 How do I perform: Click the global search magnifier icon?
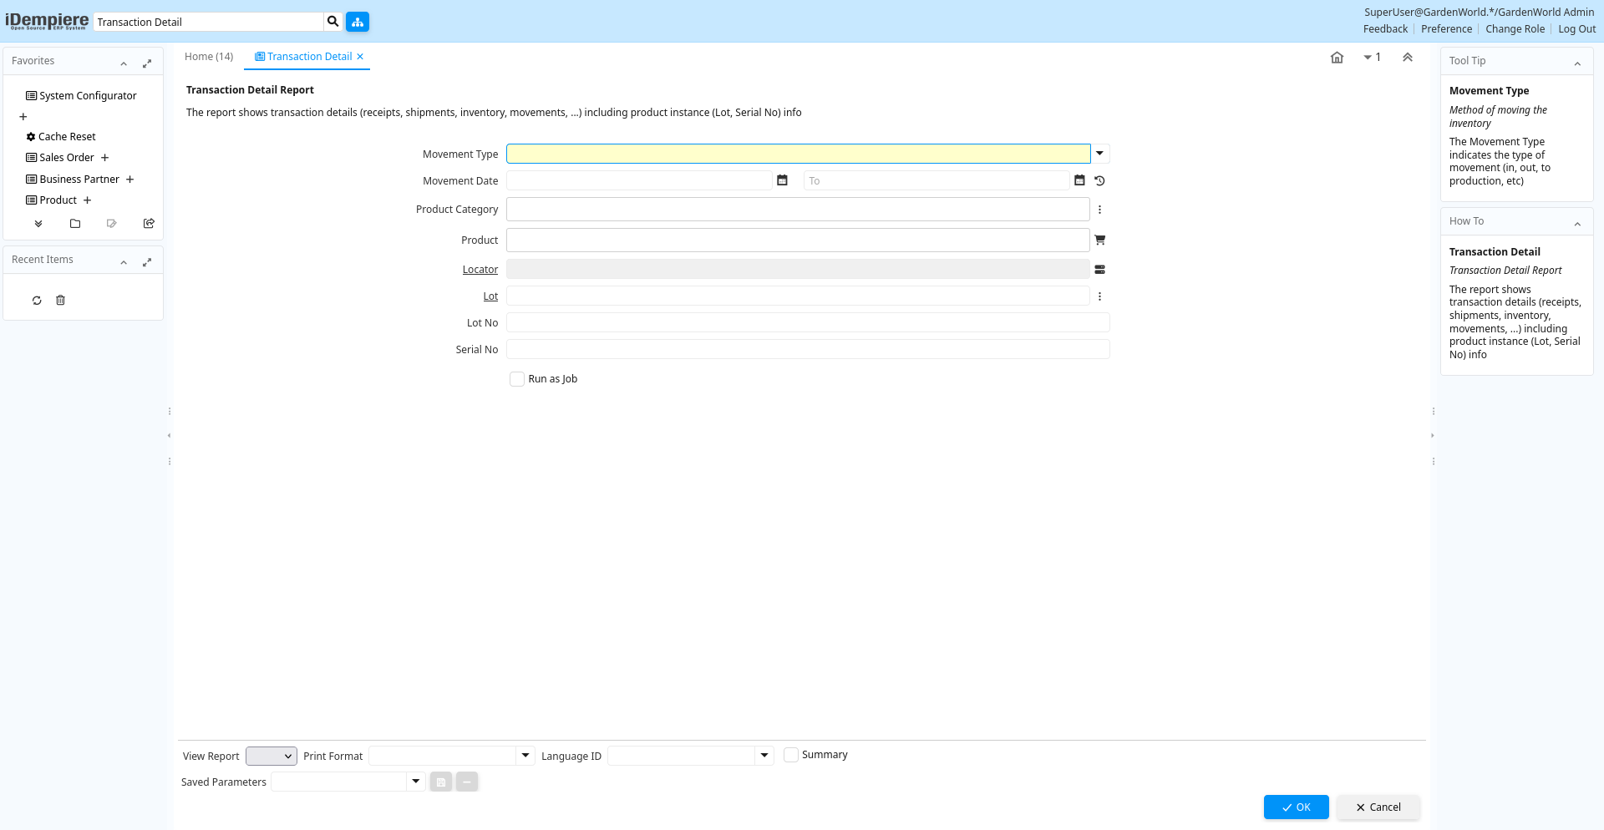tap(333, 22)
